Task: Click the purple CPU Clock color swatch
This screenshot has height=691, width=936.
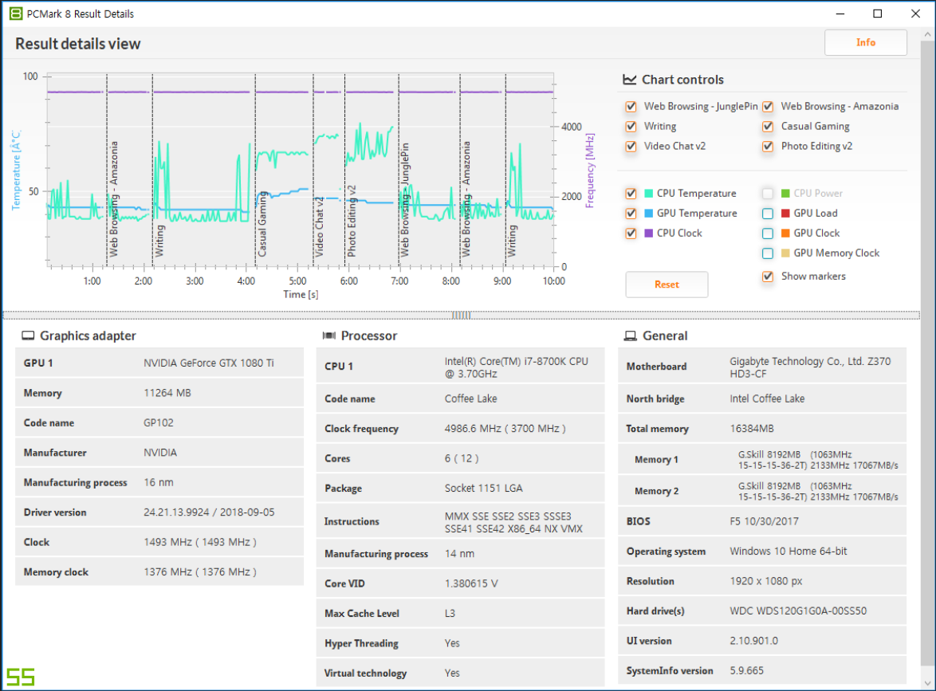Action: 649,234
